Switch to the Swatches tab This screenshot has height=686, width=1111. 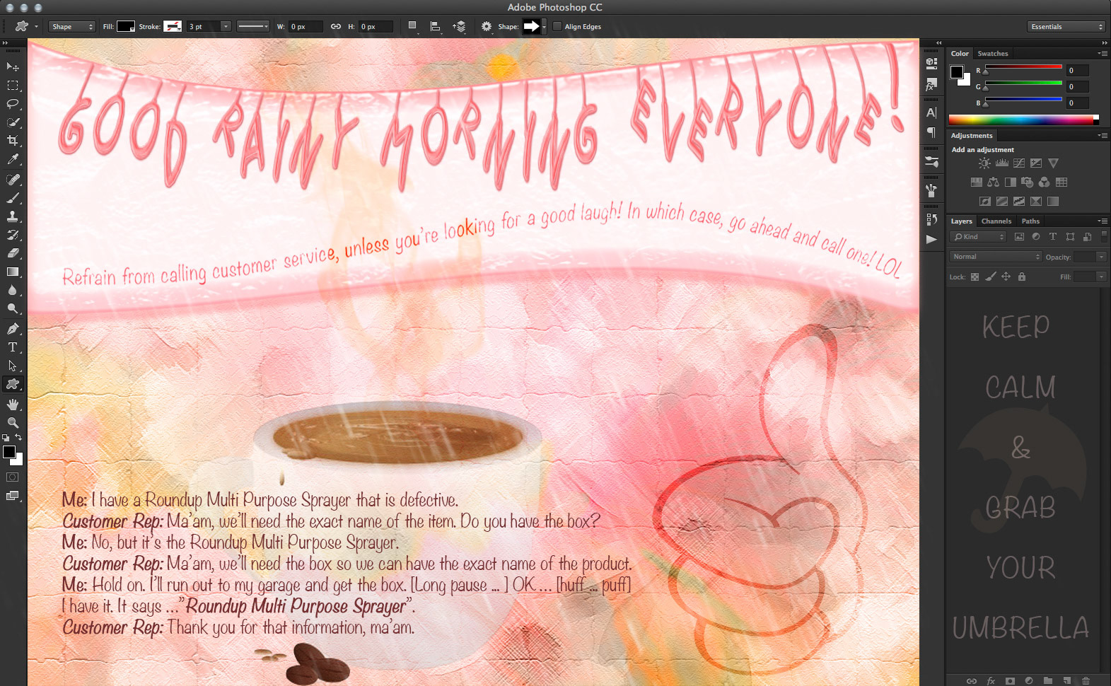coord(993,54)
